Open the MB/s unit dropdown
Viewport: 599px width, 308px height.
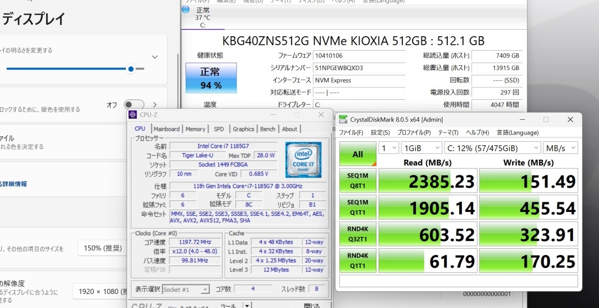coord(561,148)
